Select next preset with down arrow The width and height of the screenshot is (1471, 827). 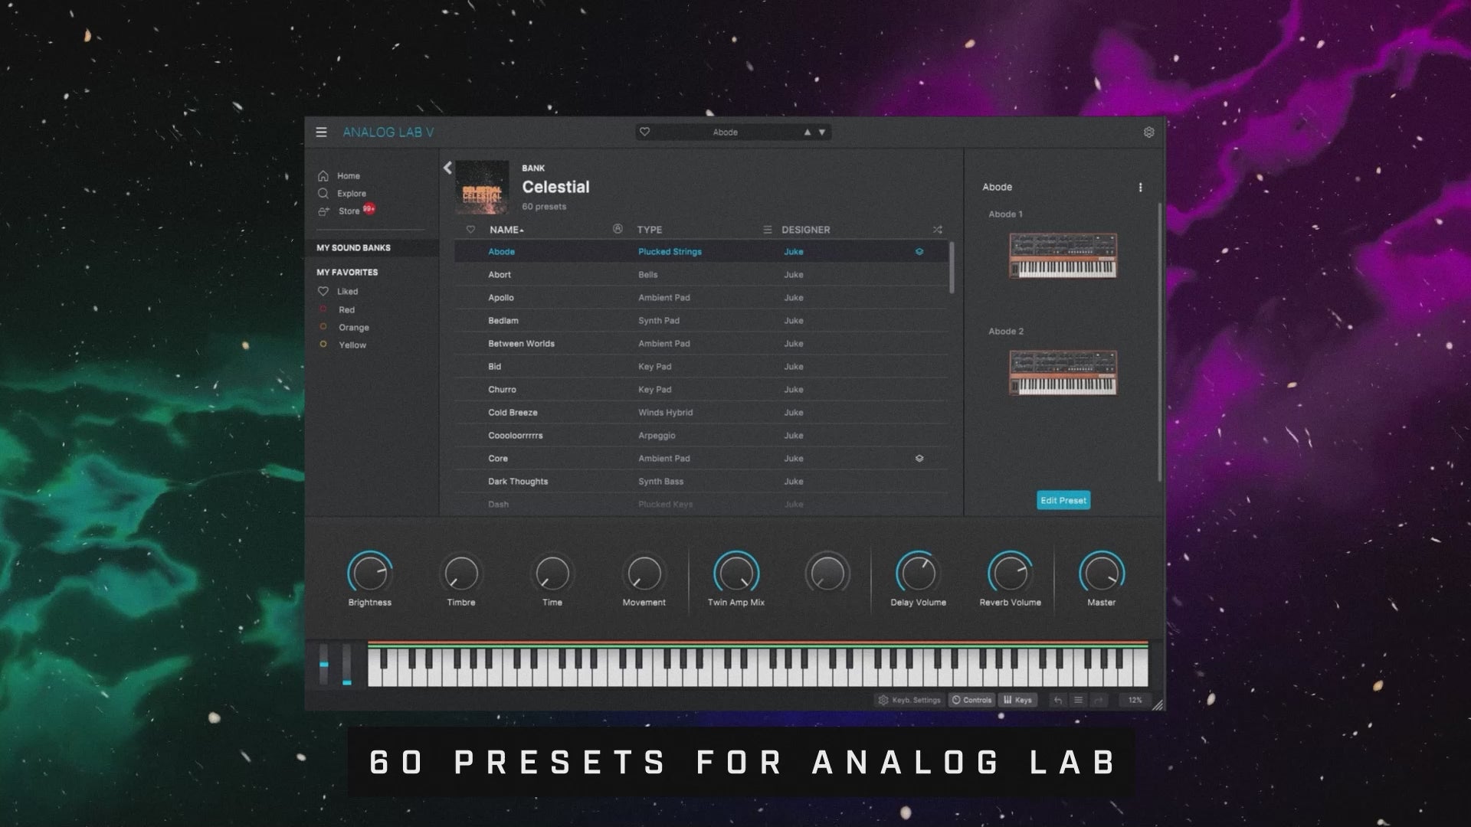pyautogui.click(x=822, y=132)
